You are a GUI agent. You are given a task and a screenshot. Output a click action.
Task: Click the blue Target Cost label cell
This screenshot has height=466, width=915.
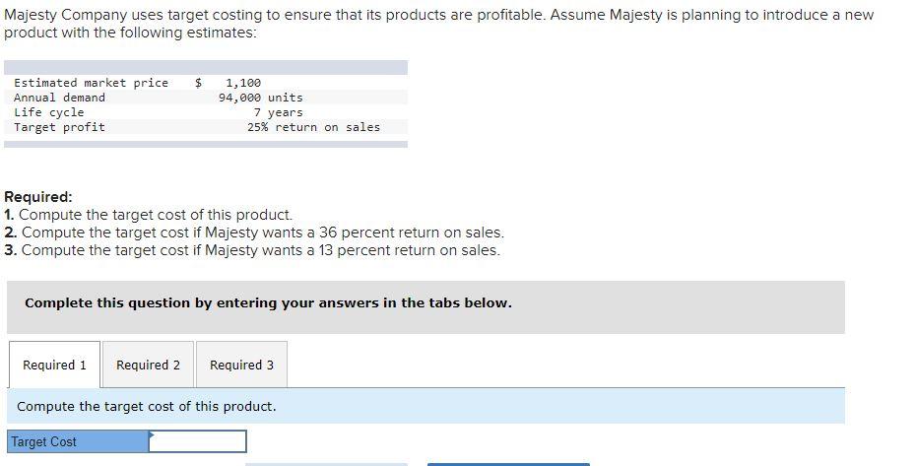(x=78, y=442)
